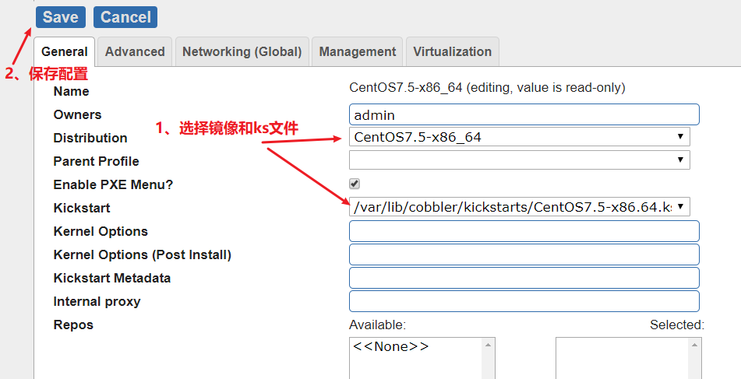
Task: Click the Kernel Options (Post Install) field
Action: pyautogui.click(x=524, y=254)
